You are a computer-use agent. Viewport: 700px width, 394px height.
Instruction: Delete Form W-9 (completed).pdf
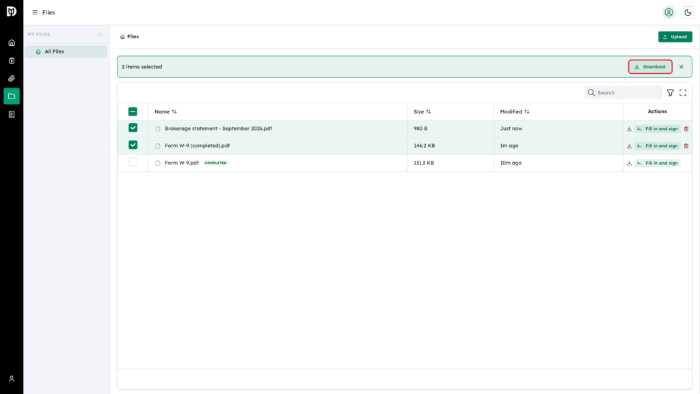click(x=686, y=146)
